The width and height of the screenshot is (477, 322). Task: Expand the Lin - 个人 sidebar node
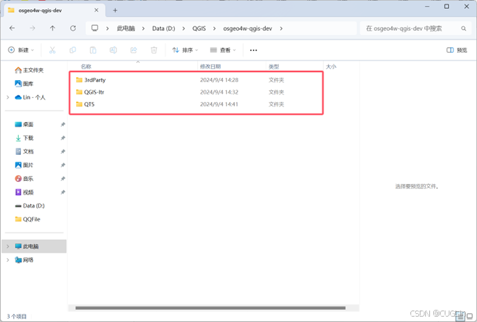click(7, 97)
